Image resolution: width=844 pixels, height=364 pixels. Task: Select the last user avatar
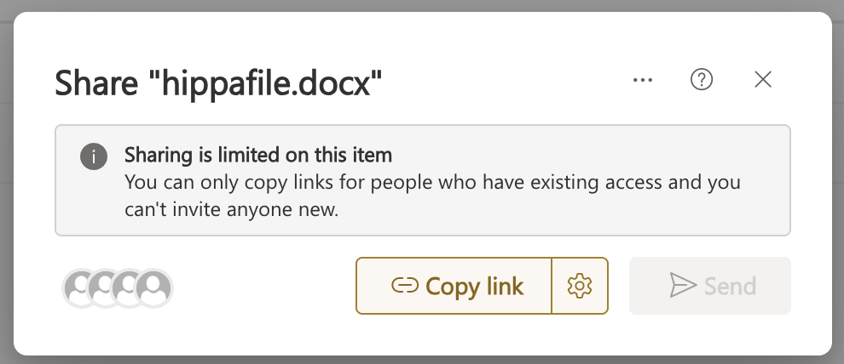(x=155, y=288)
